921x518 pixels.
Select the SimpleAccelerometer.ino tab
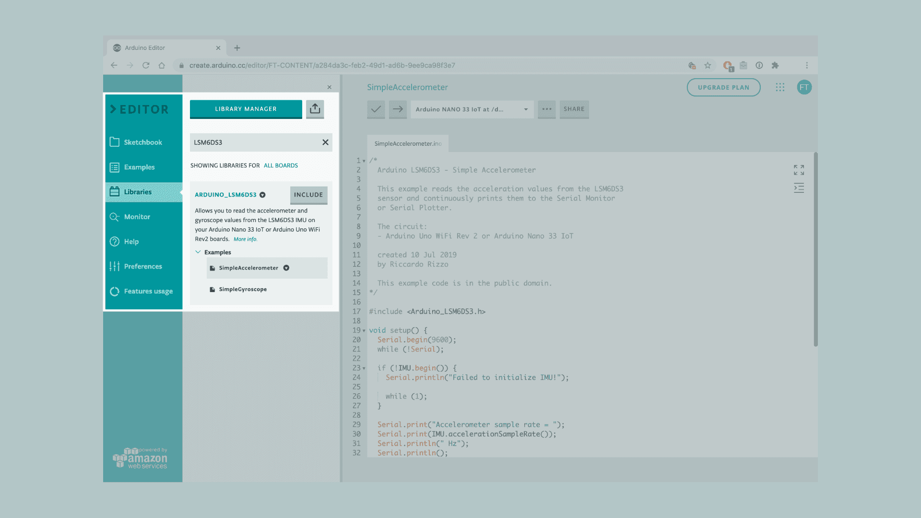408,143
